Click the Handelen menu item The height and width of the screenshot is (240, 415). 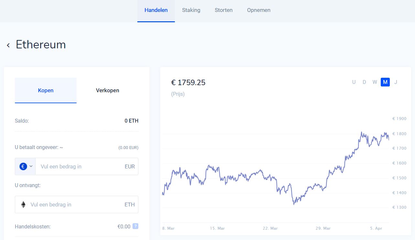click(156, 10)
